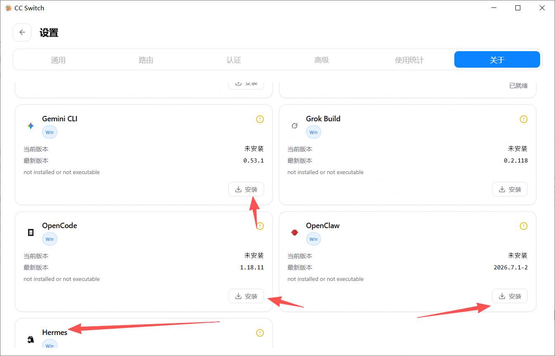555x356 pixels.
Task: Click the Win badge under Grok Build
Action: click(x=314, y=132)
